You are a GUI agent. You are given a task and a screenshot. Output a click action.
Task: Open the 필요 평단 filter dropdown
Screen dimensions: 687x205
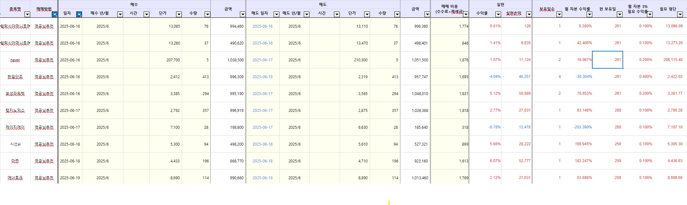point(680,14)
